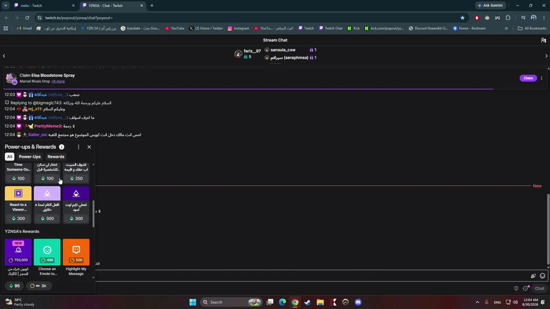Click the address bar URL
This screenshot has width=550, height=309.
79,18
